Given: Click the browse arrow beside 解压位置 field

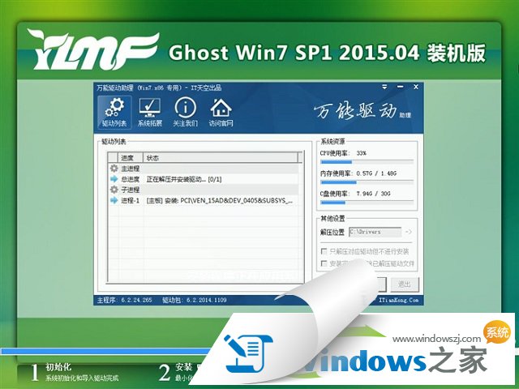Looking at the screenshot, I should coord(409,232).
